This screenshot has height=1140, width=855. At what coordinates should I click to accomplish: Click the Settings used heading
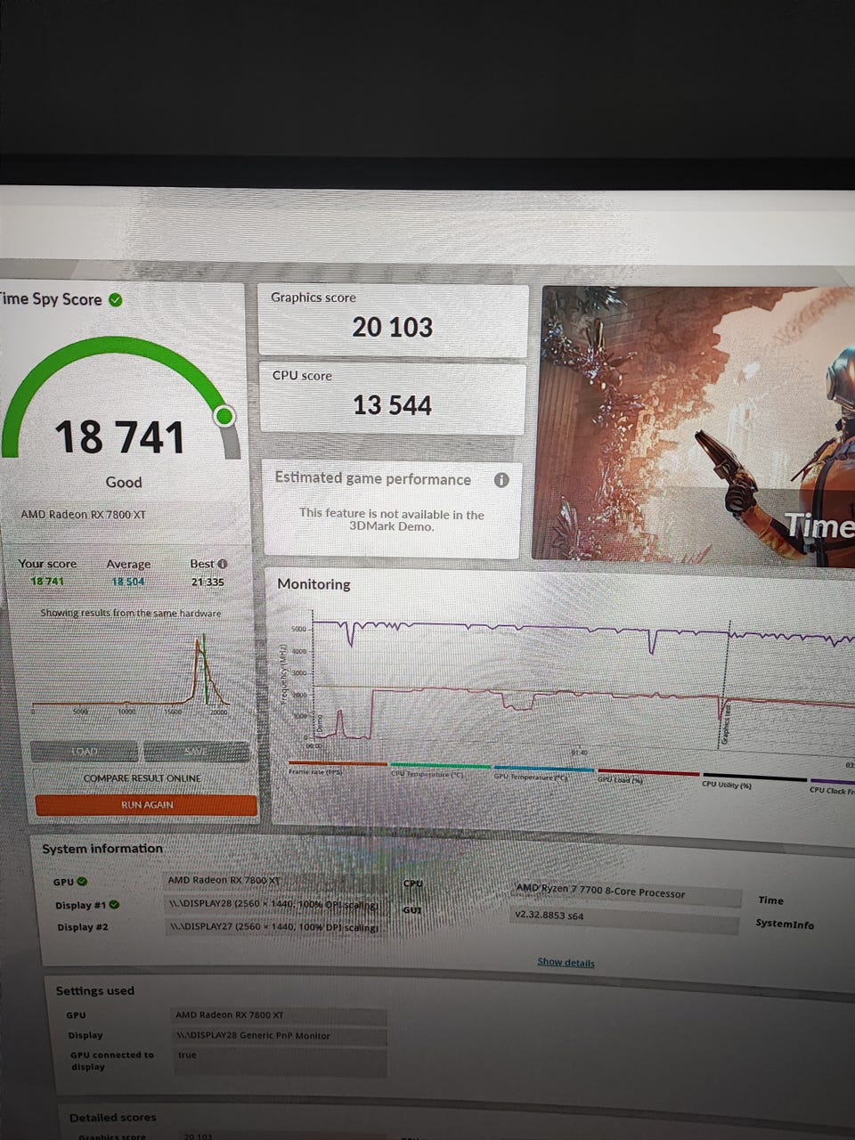pos(95,990)
